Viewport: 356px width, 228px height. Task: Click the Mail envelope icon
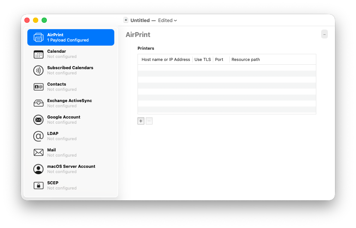[38, 152]
